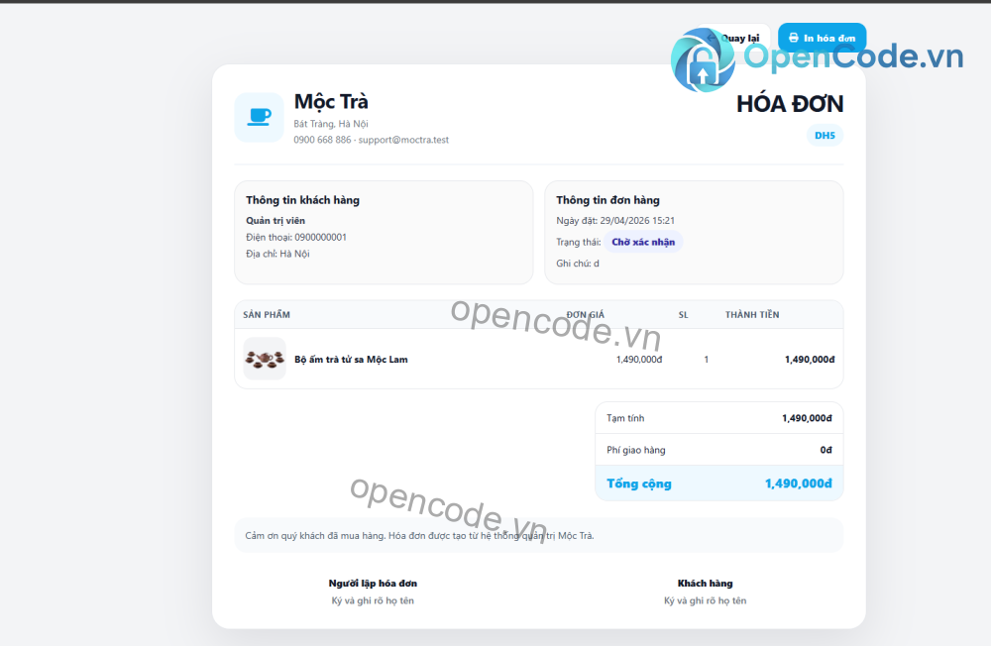Select the DH5 order code badge
The width and height of the screenshot is (991, 646).
tap(826, 136)
